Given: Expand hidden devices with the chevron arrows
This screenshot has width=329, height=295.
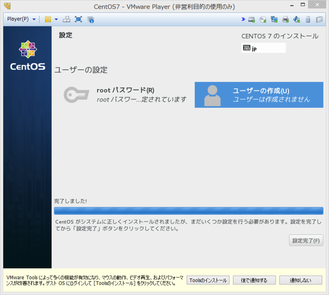Looking at the screenshot, I should point(243,19).
